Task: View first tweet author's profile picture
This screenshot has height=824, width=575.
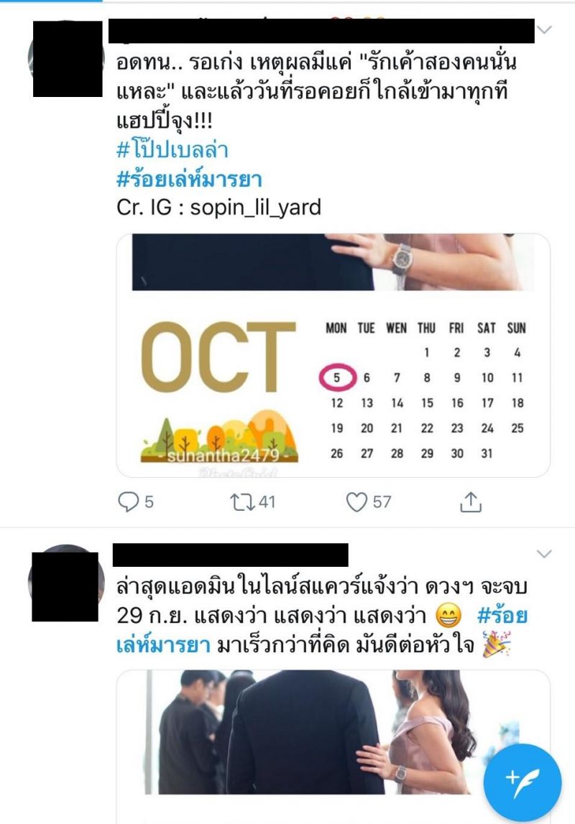Action: point(68,59)
